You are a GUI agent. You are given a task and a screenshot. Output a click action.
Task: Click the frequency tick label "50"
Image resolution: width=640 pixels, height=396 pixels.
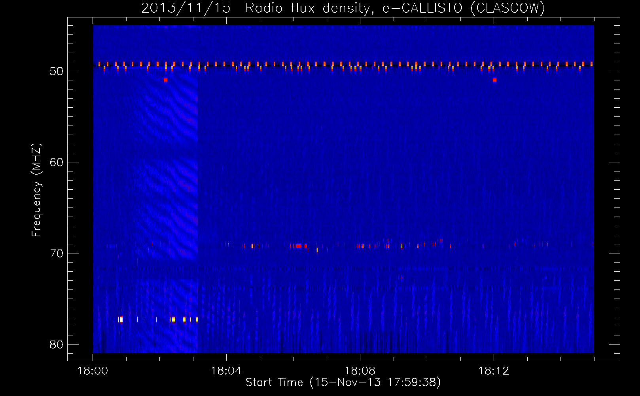(x=57, y=71)
